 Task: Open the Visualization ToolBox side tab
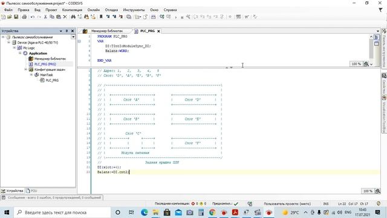(384, 114)
